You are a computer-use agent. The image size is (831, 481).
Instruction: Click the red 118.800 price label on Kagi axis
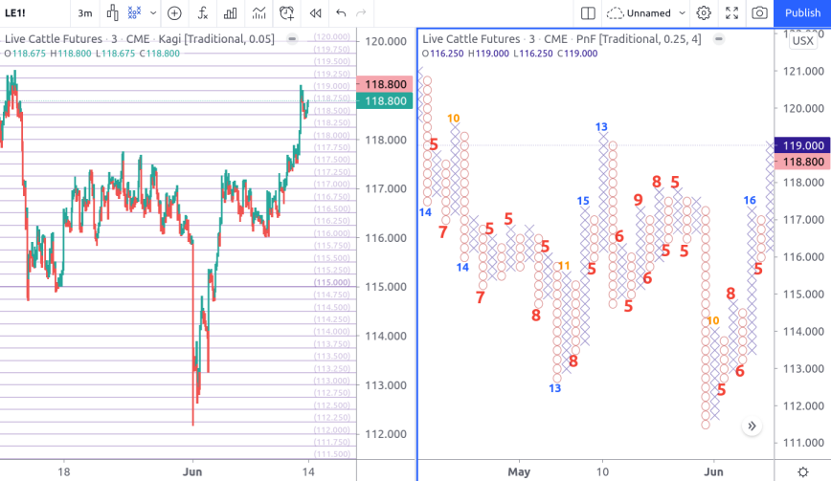[x=385, y=84]
